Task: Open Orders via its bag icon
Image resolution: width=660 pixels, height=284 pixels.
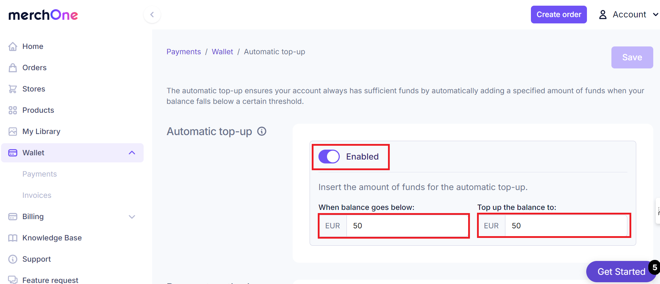Action: [12, 67]
